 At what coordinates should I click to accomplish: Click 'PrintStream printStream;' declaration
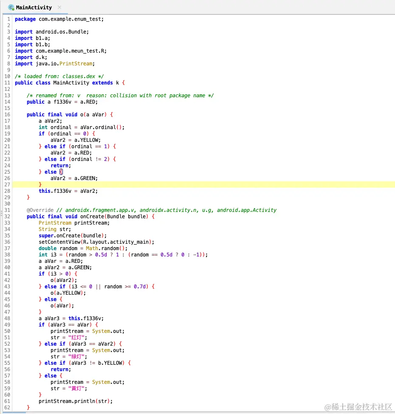coord(74,223)
